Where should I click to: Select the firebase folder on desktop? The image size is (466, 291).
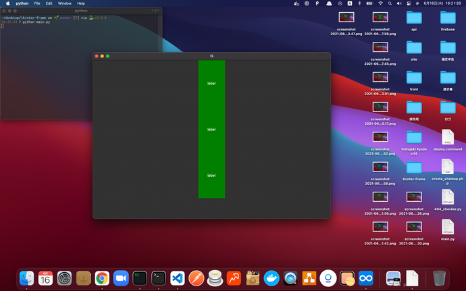click(x=448, y=18)
